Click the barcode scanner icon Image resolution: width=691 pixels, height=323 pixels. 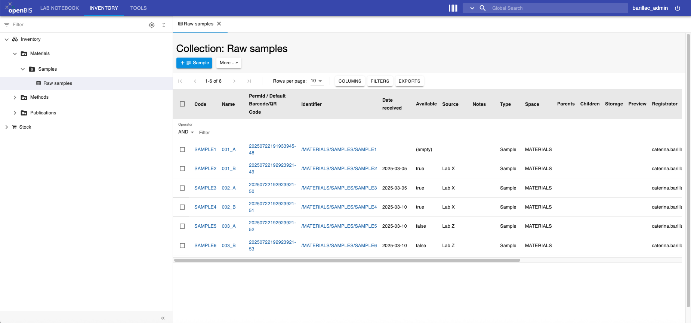coord(453,8)
